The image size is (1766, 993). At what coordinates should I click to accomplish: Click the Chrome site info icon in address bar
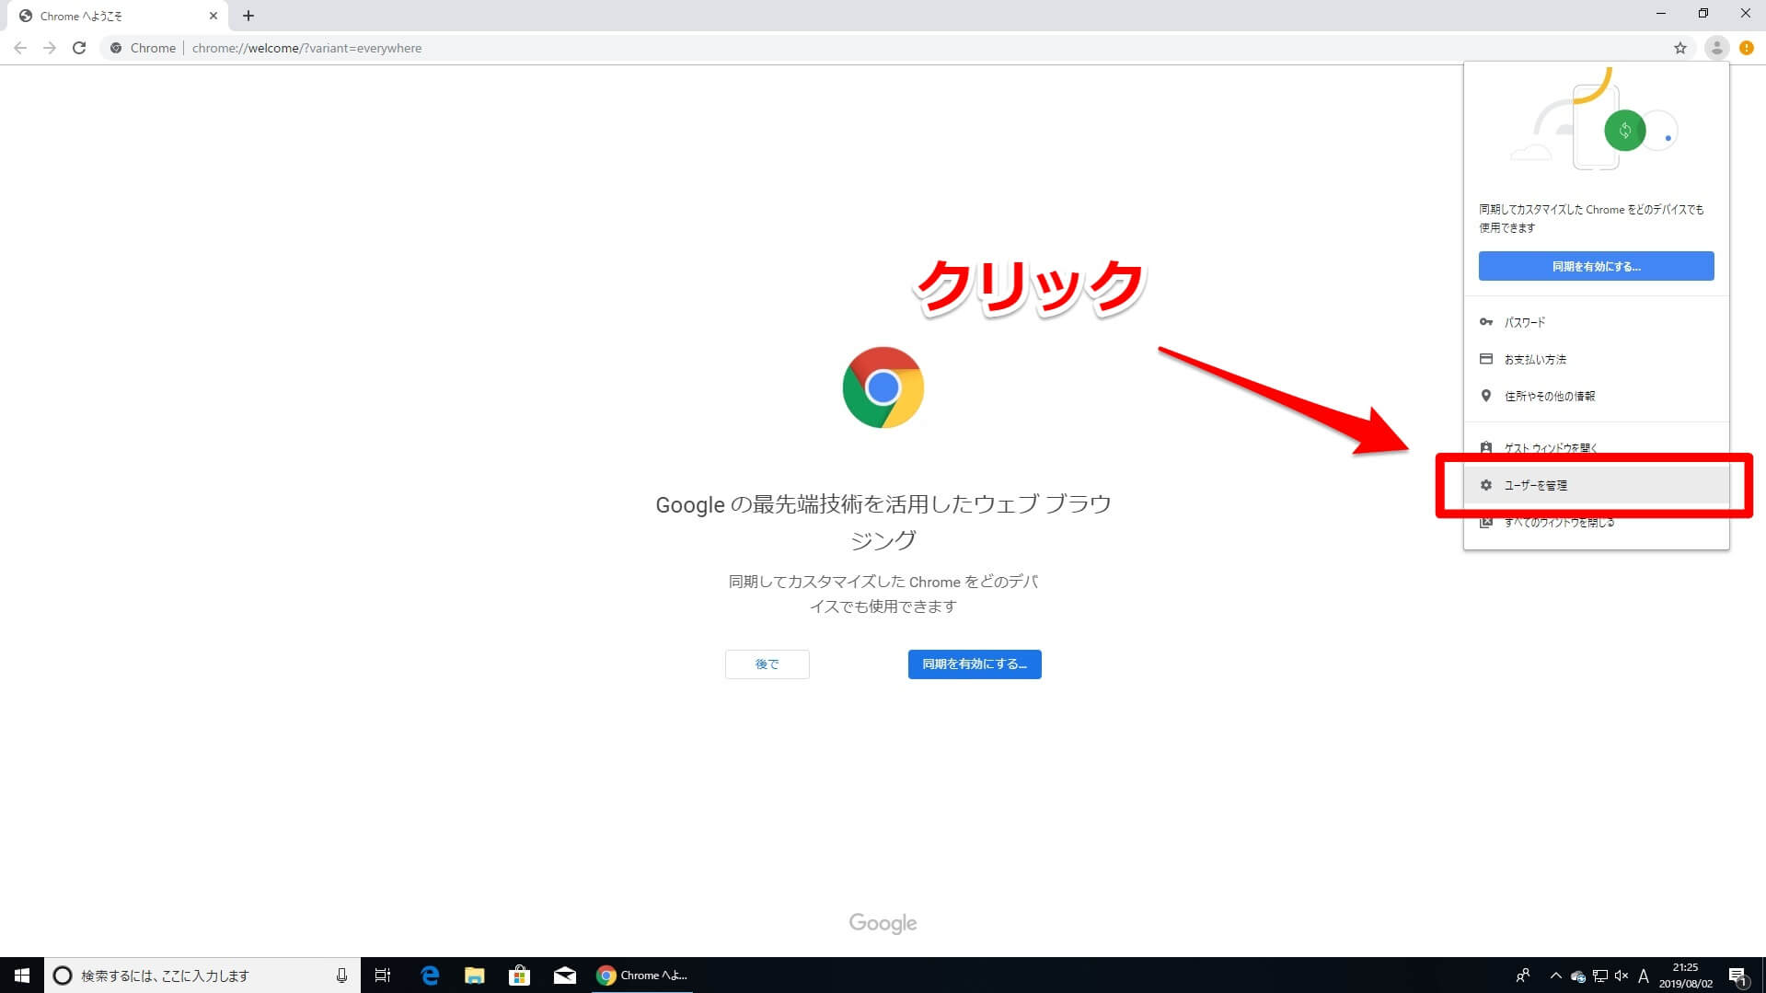(116, 48)
